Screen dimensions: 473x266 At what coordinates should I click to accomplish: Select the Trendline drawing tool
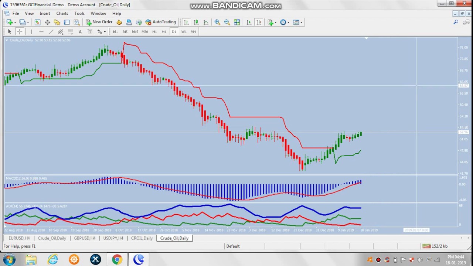click(x=51, y=32)
